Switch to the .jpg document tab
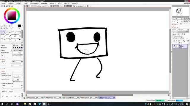The image size is (190, 106). click(71, 97)
